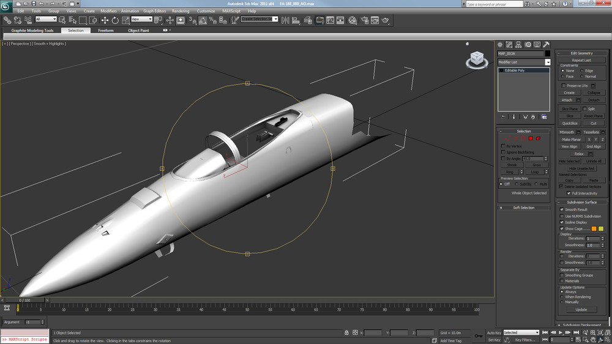This screenshot has width=612, height=344.
Task: Click the orange Show Cage color swatch
Action: point(594,229)
